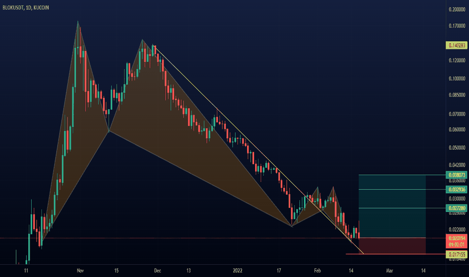Click the 0.050000 price axis value
Image resolution: width=469 pixels, height=277 pixels.
pyautogui.click(x=457, y=148)
